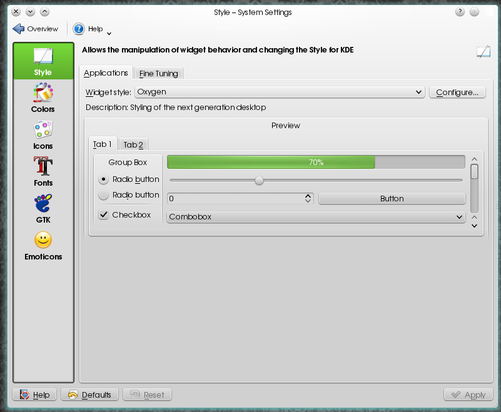This screenshot has width=501, height=412.
Task: Click the style module icon at header right
Action: [x=483, y=51]
